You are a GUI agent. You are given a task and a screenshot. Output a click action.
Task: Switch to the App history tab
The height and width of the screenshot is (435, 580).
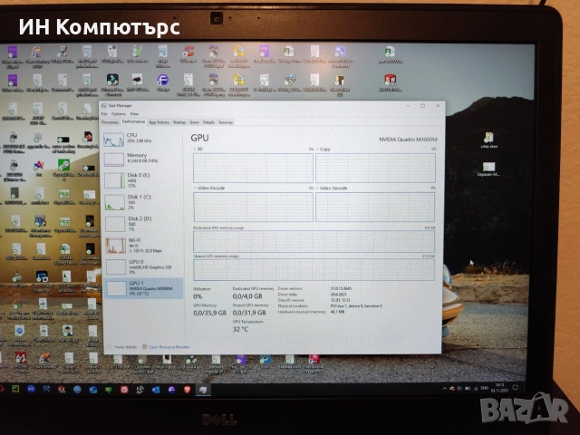click(x=159, y=122)
